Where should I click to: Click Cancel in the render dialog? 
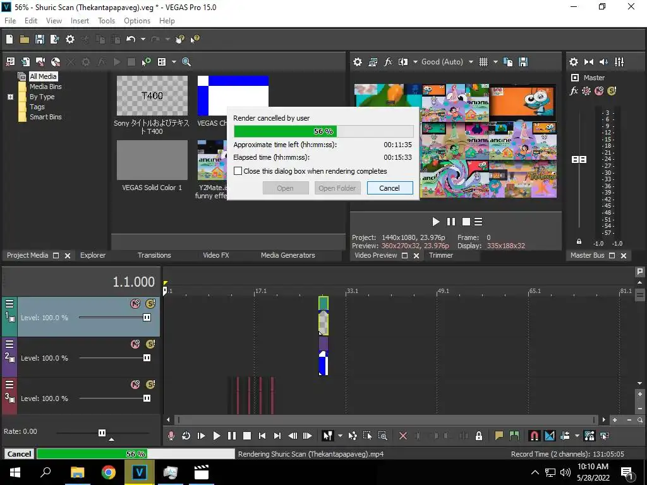(389, 188)
